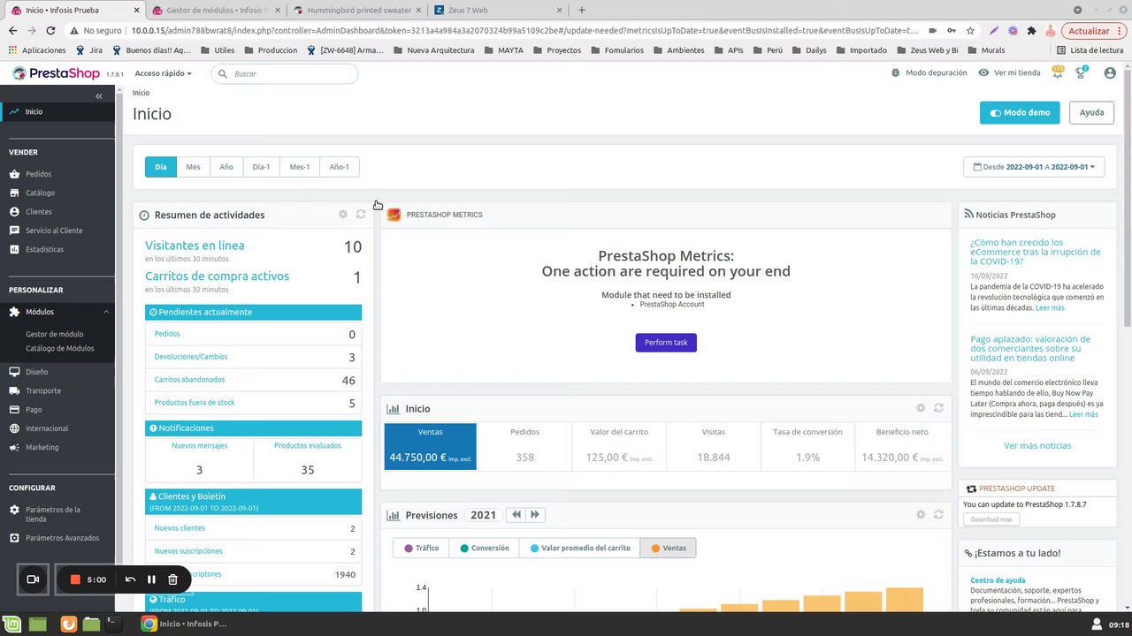Viewport: 1132px width, 636px height.
Task: Toggle the recorder camera icon
Action: [33, 579]
